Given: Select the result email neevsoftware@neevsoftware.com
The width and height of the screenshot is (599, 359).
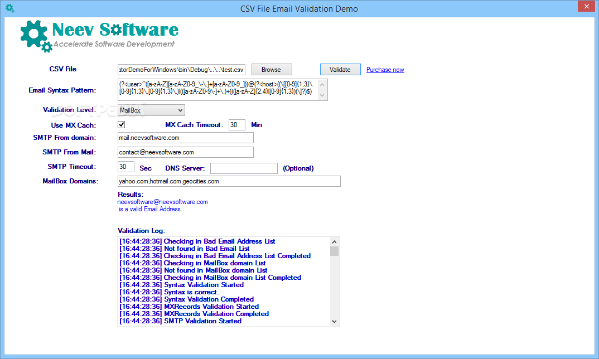Looking at the screenshot, I should (162, 202).
